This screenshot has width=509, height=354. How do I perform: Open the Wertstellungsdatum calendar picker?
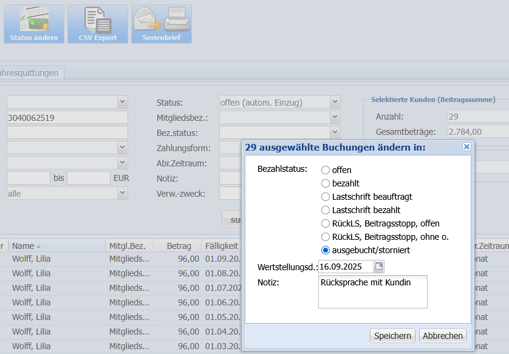click(x=379, y=267)
